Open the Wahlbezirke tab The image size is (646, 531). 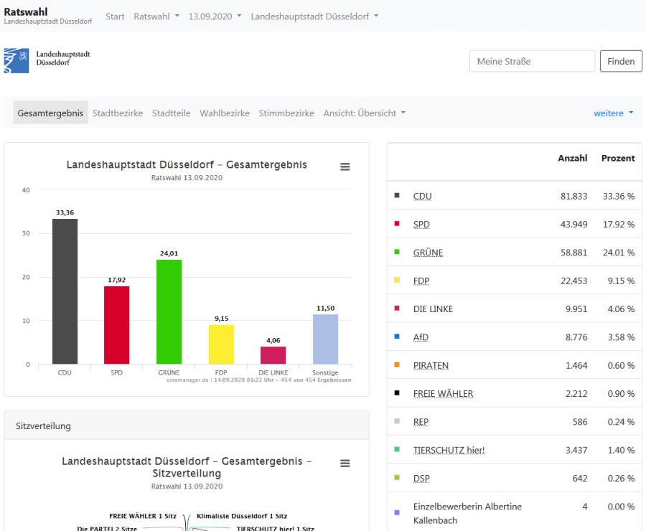point(225,113)
